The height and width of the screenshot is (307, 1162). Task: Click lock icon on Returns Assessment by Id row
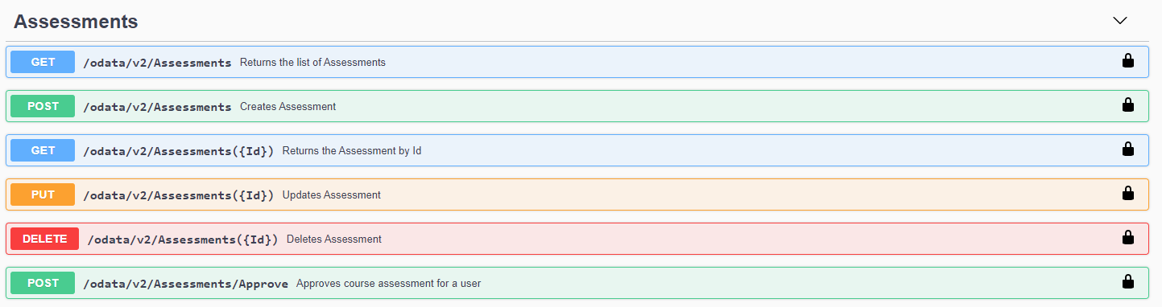pyautogui.click(x=1128, y=149)
